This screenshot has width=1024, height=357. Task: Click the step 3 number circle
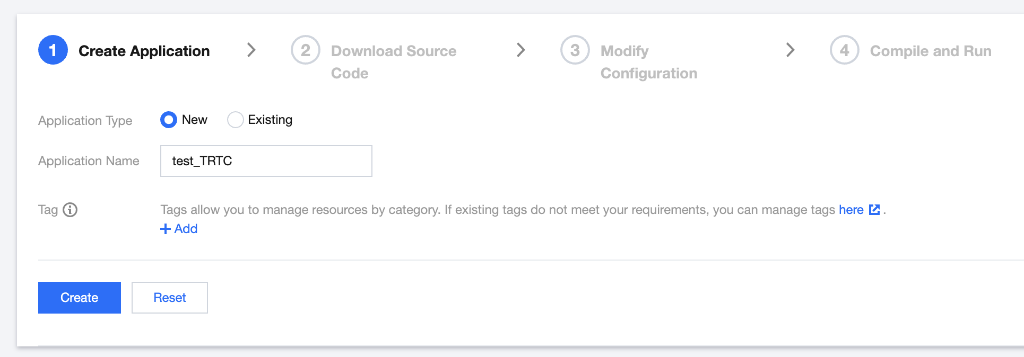point(575,50)
